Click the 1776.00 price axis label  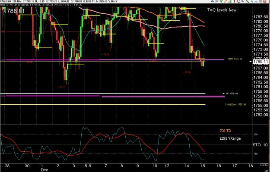(260, 40)
